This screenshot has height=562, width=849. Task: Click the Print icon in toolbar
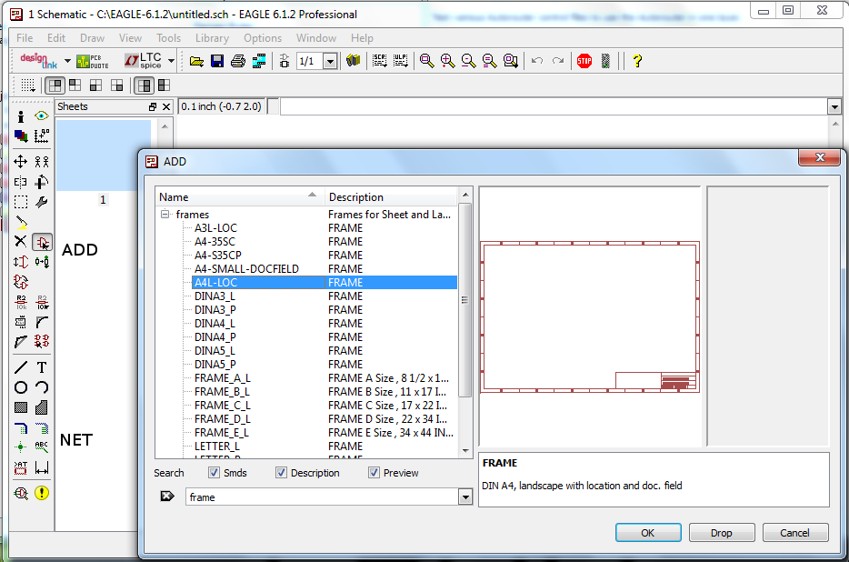tap(238, 61)
